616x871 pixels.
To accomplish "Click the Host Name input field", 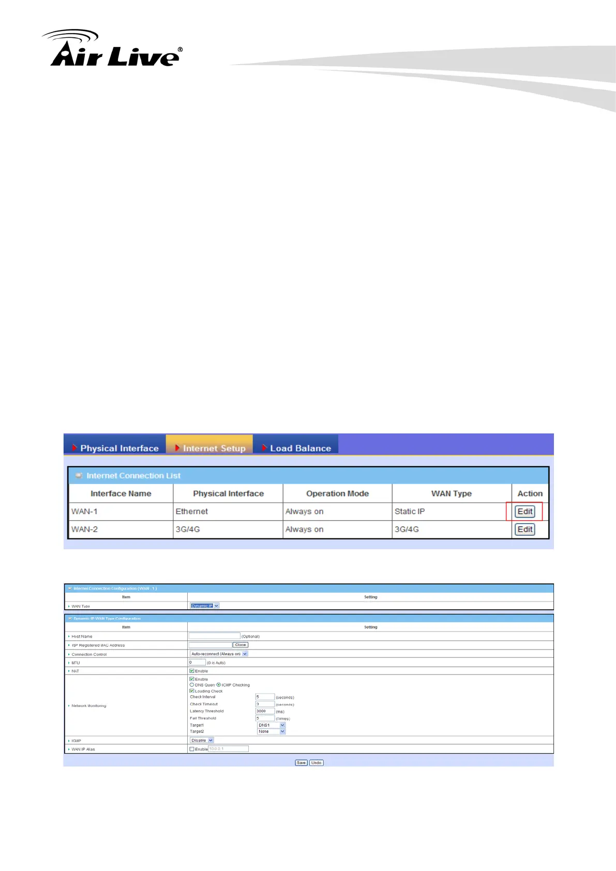I will click(x=214, y=636).
